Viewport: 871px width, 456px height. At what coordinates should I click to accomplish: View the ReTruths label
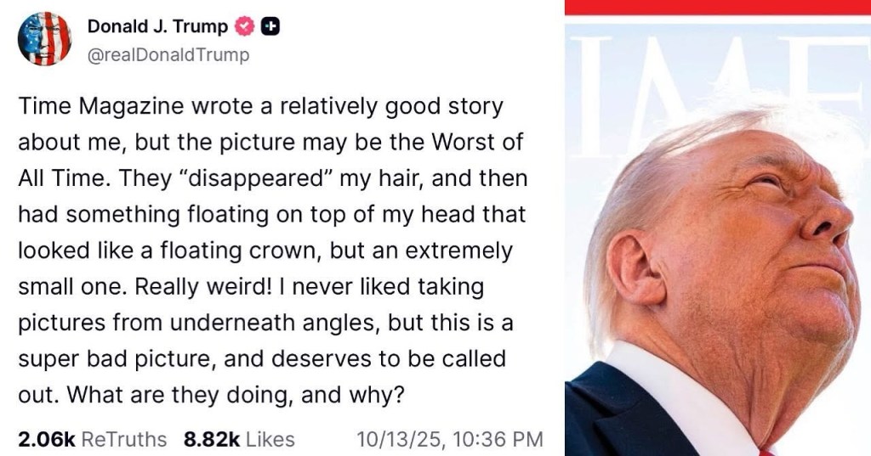pyautogui.click(x=125, y=439)
